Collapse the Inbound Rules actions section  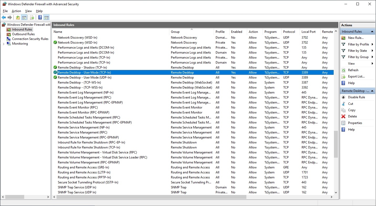(372, 32)
